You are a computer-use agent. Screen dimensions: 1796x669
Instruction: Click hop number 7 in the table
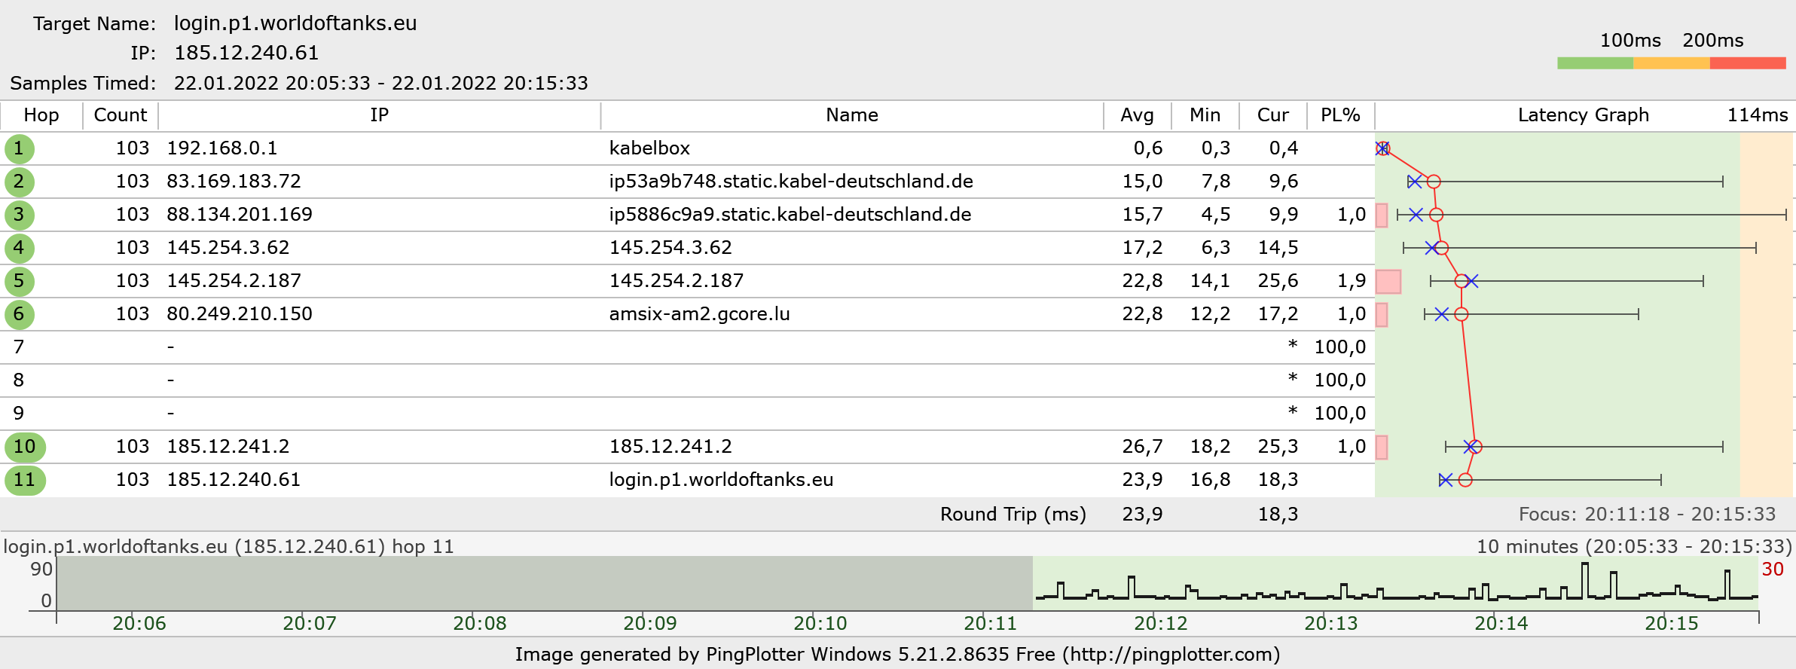tap(19, 347)
